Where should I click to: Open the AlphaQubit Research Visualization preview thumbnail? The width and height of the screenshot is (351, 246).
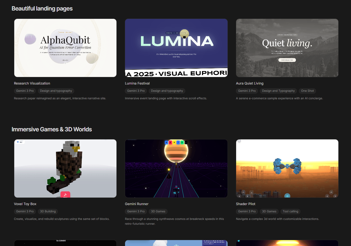pyautogui.click(x=65, y=48)
